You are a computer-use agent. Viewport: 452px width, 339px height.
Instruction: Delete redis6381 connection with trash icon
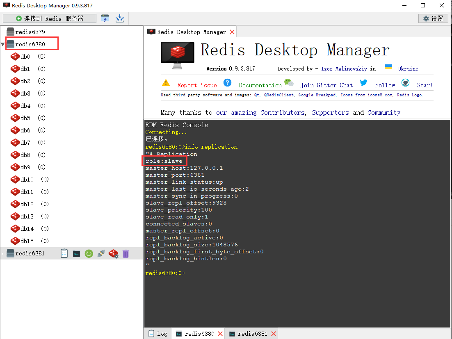(x=126, y=254)
